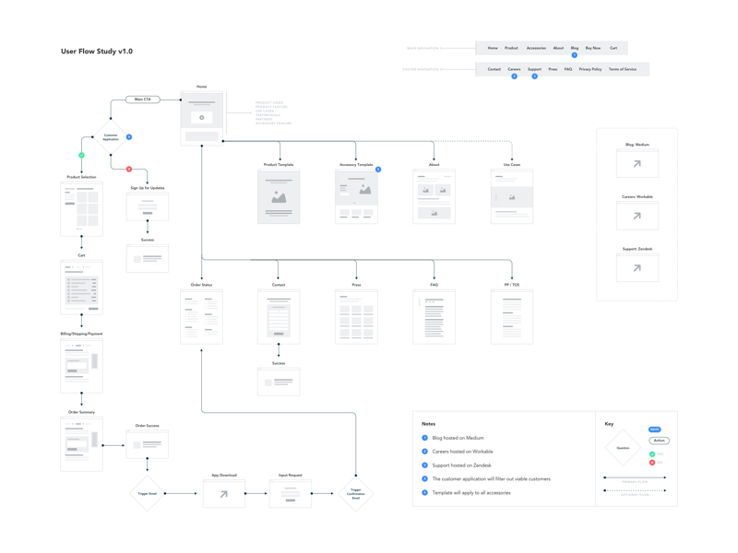The height and width of the screenshot is (553, 738).
Task: Select Accessories in main navigation
Action: pyautogui.click(x=536, y=48)
